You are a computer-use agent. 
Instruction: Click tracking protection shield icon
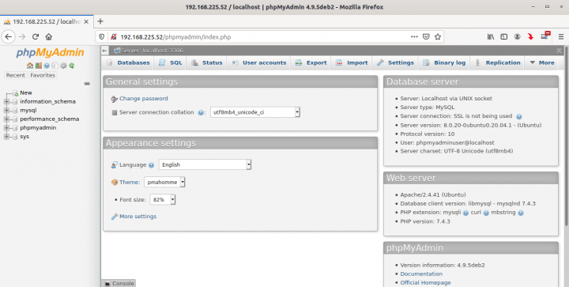(102, 36)
